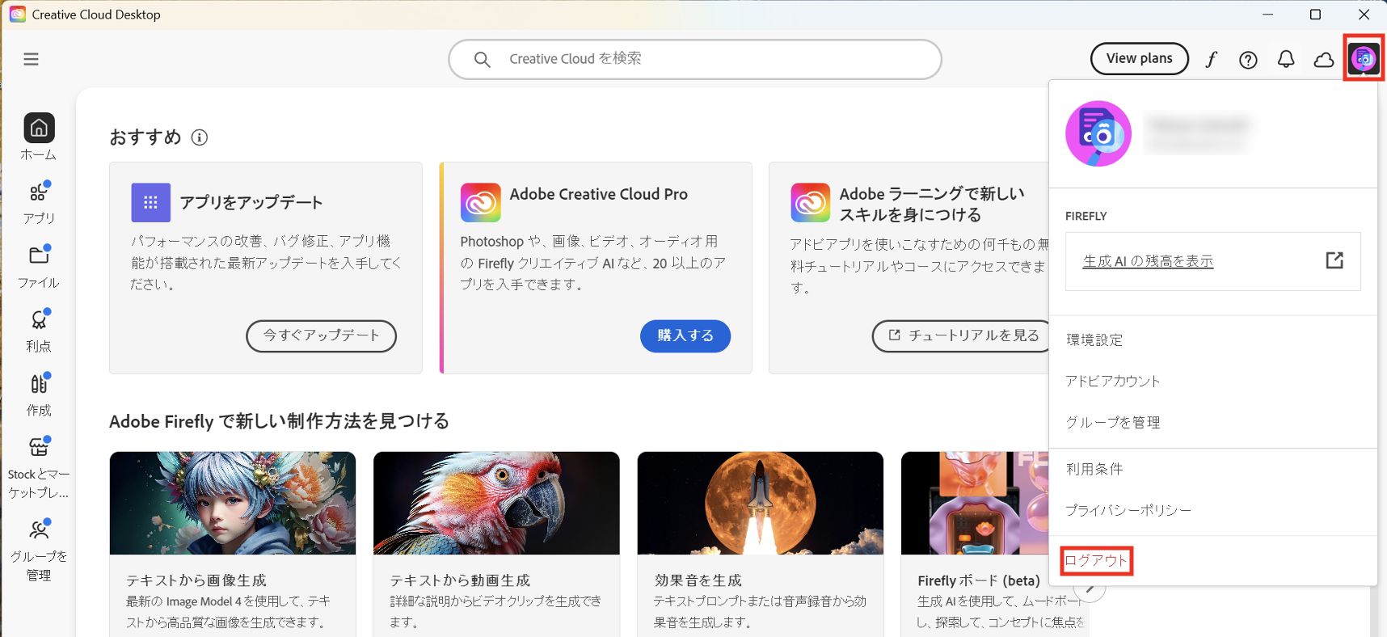Open the 生成 AI の残高を表示 link

tap(1148, 261)
